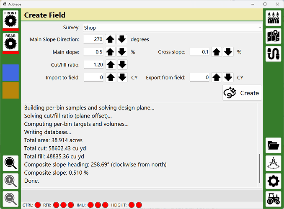284x209 pixels.
Task: Increase Cut/fill ratio with up arrow
Action: pos(111,65)
